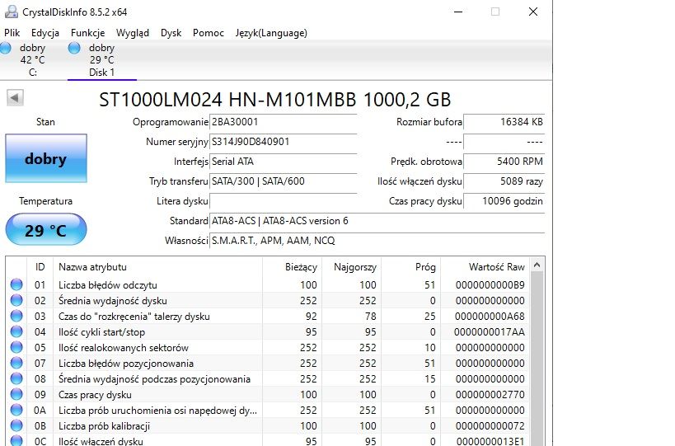This screenshot has height=446, width=675.
Task: Click the buffer size field 16384 KB
Action: pos(504,122)
